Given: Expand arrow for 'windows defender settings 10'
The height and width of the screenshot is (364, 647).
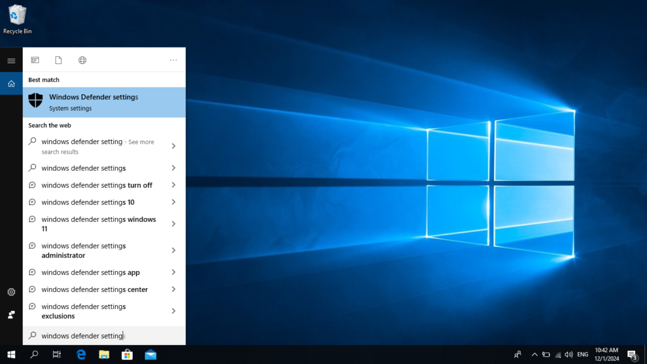Looking at the screenshot, I should pos(173,202).
